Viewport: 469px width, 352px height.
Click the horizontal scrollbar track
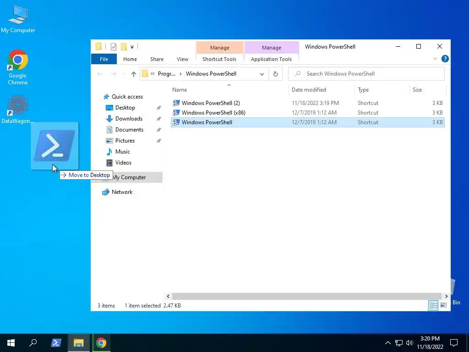click(307, 296)
